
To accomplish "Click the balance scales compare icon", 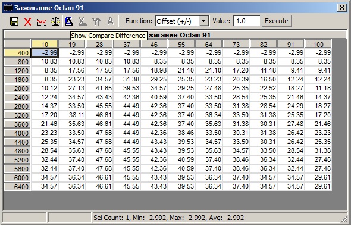I will click(55, 21).
